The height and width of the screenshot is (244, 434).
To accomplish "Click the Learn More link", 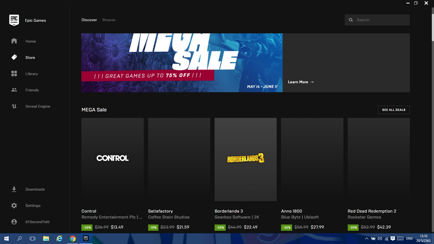I will click(x=301, y=82).
